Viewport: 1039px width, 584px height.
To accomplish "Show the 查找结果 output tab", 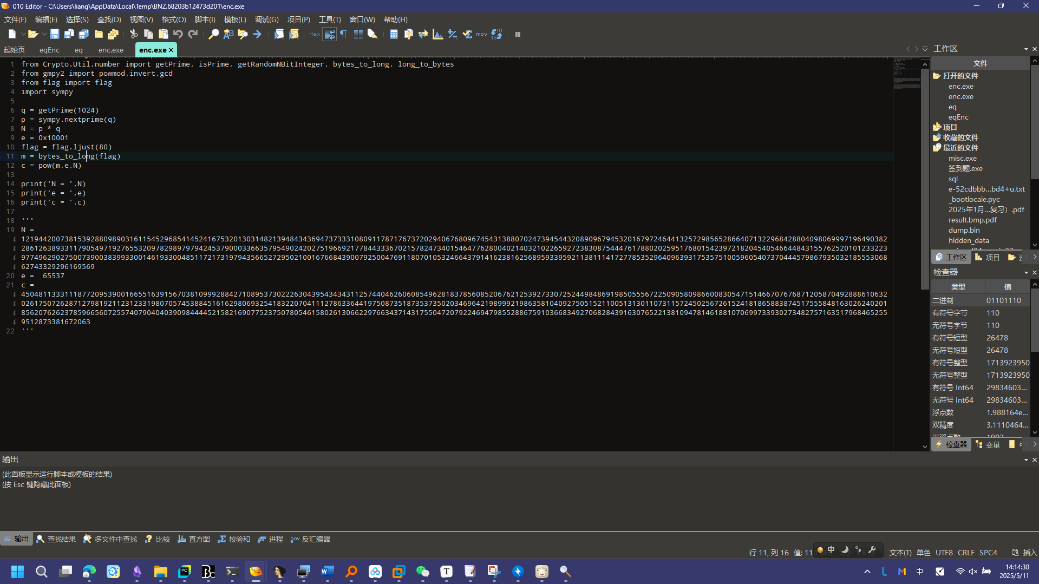I will 56,539.
